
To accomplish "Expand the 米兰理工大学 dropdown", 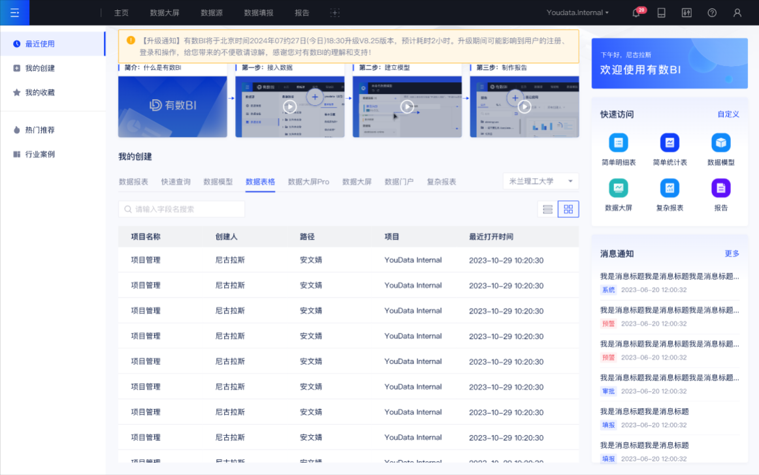I will [540, 181].
